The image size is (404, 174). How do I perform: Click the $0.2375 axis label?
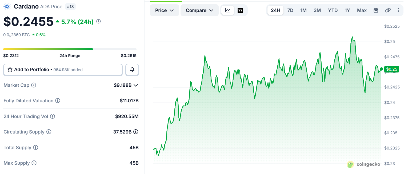(392, 118)
